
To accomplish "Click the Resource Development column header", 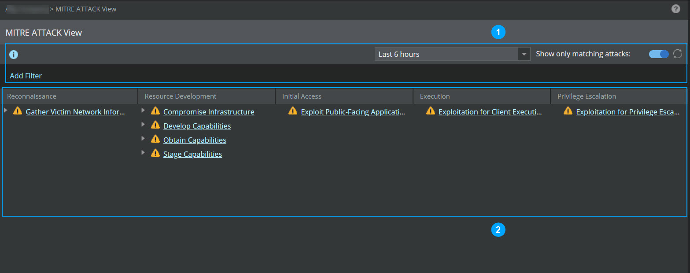I will click(x=207, y=96).
